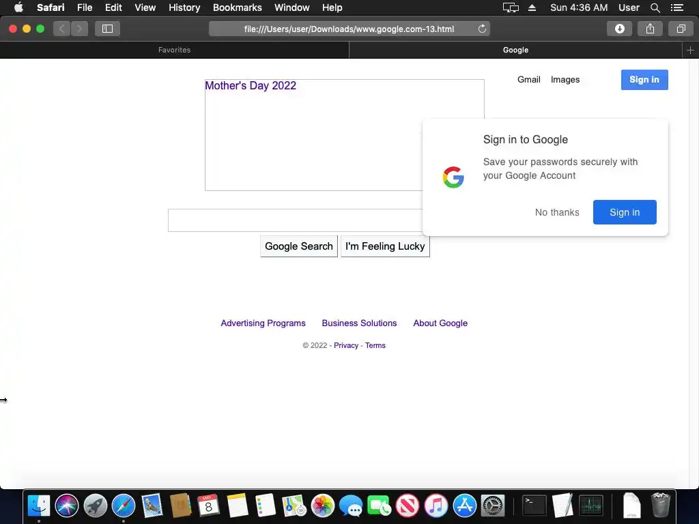699x524 pixels.
Task: Open the Messages app in the Dock
Action: click(350, 506)
